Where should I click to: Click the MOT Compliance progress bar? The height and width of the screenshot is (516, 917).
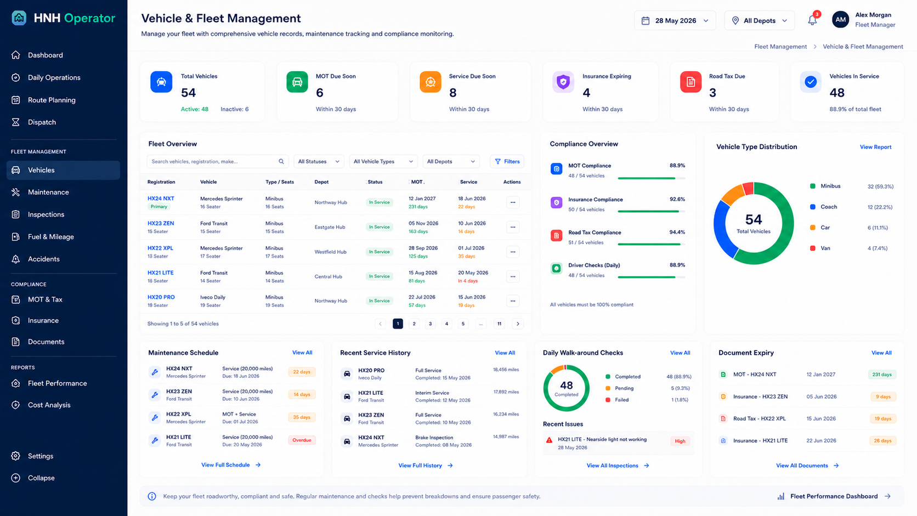(652, 178)
